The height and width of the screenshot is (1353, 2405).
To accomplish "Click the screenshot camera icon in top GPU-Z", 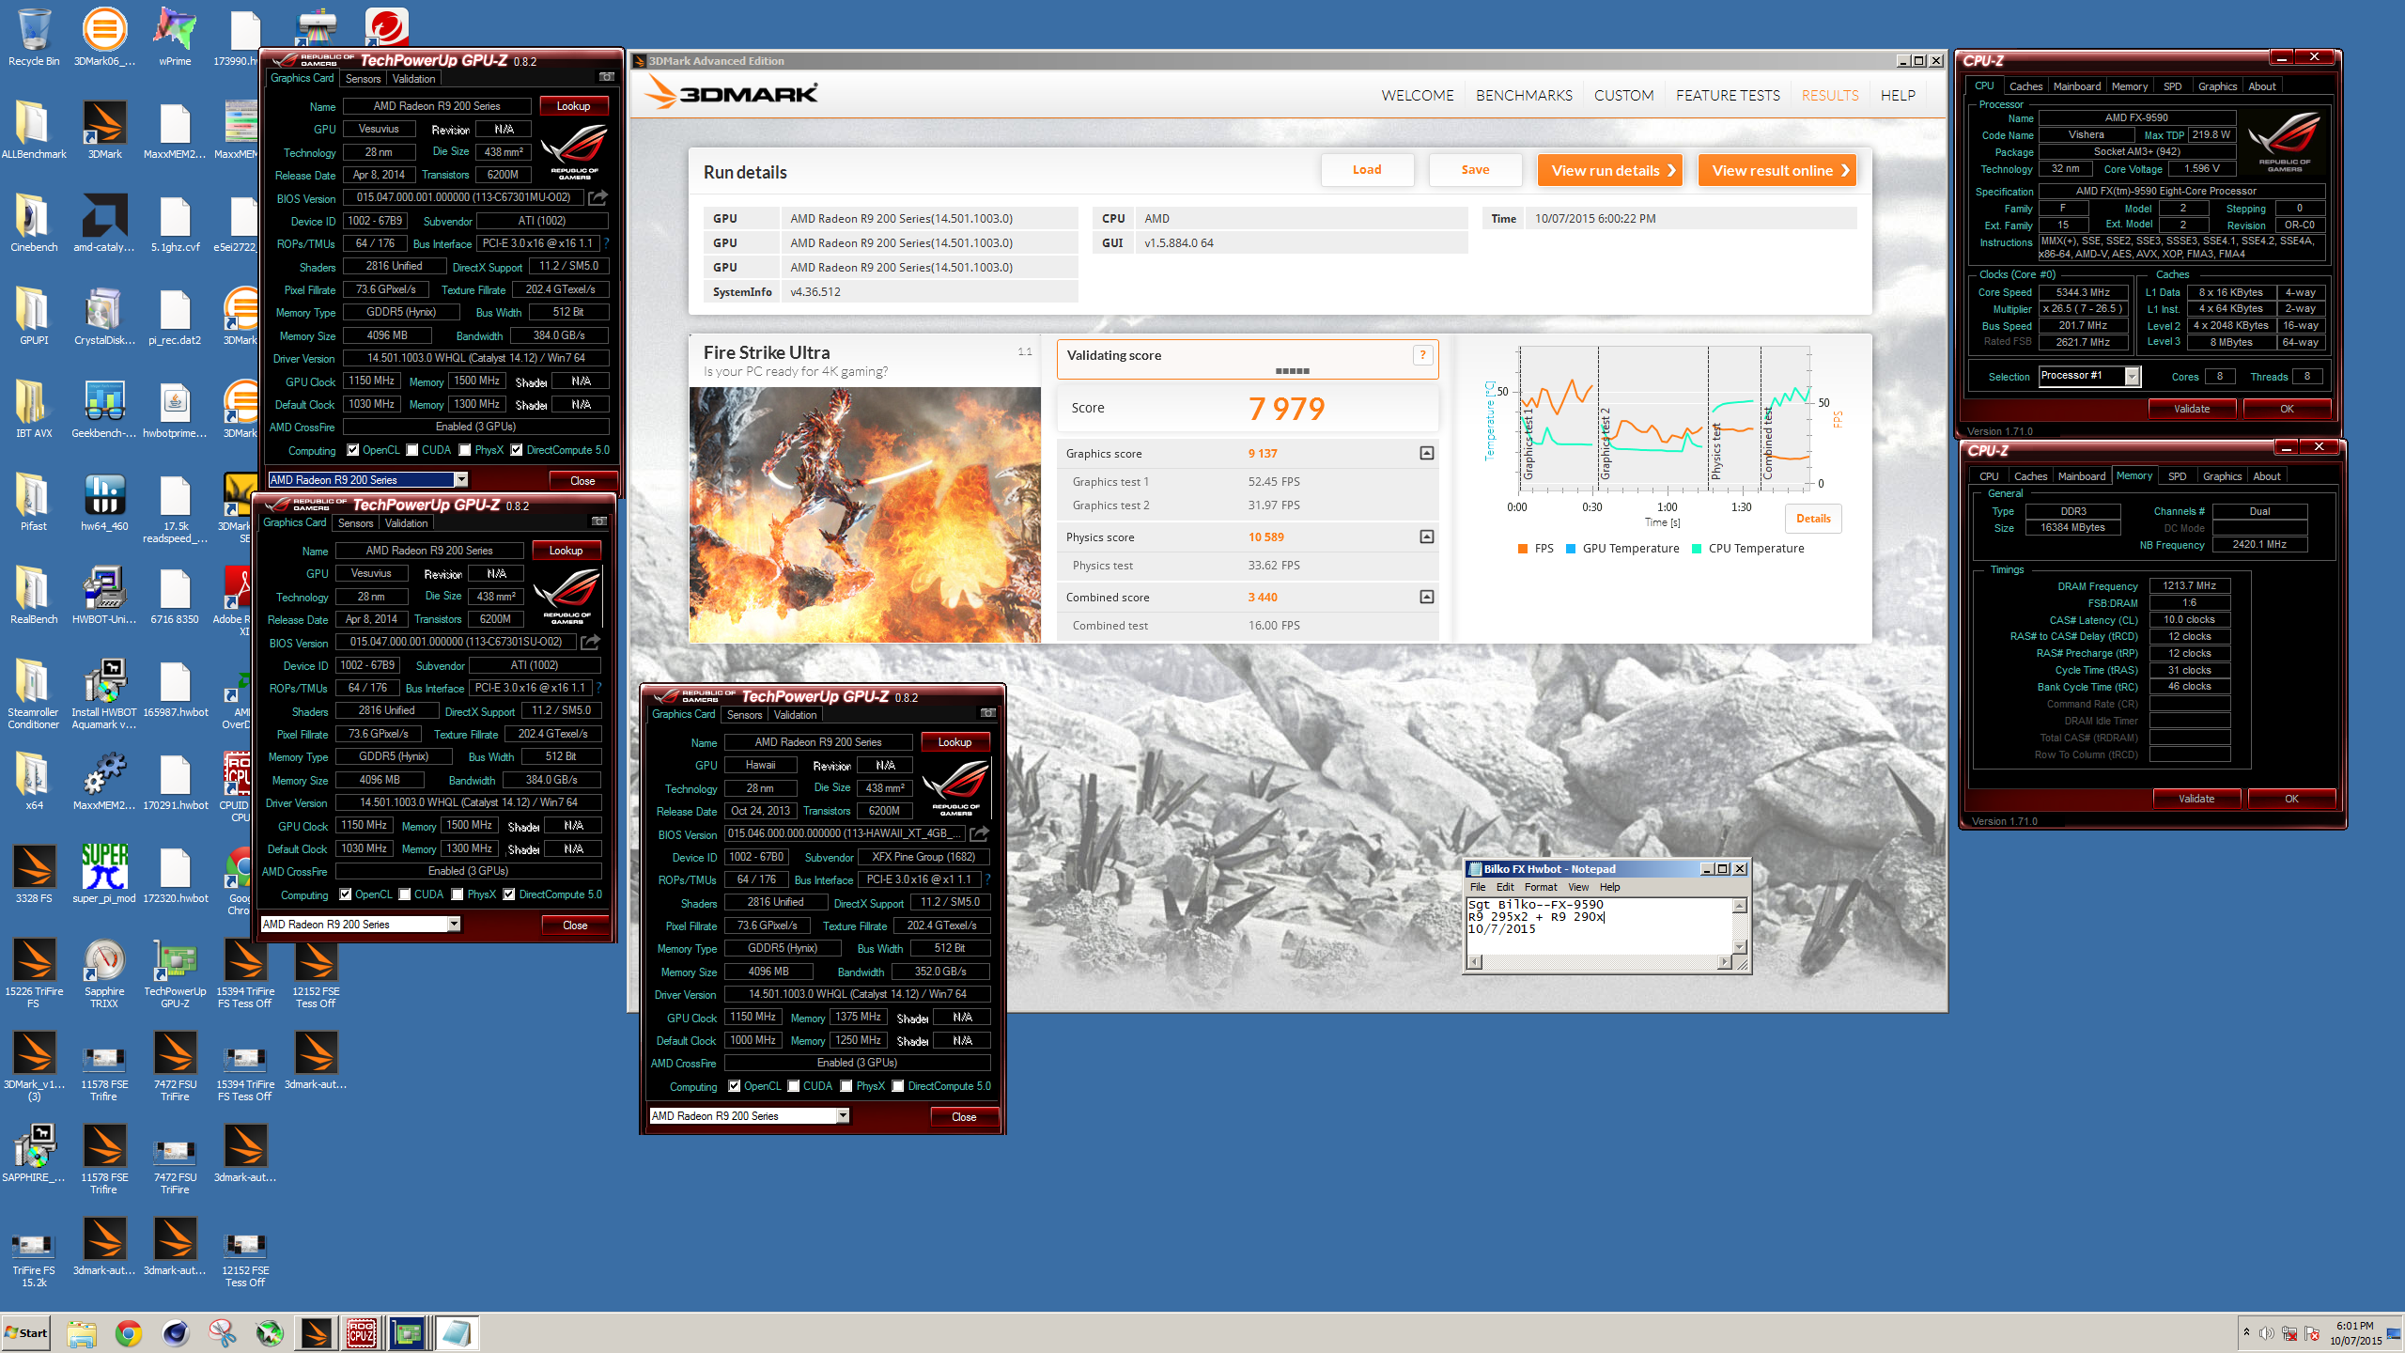I will (x=607, y=77).
